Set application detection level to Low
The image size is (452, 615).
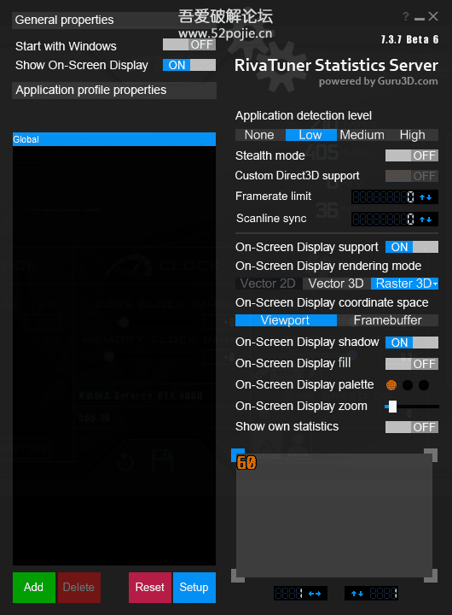(x=311, y=135)
